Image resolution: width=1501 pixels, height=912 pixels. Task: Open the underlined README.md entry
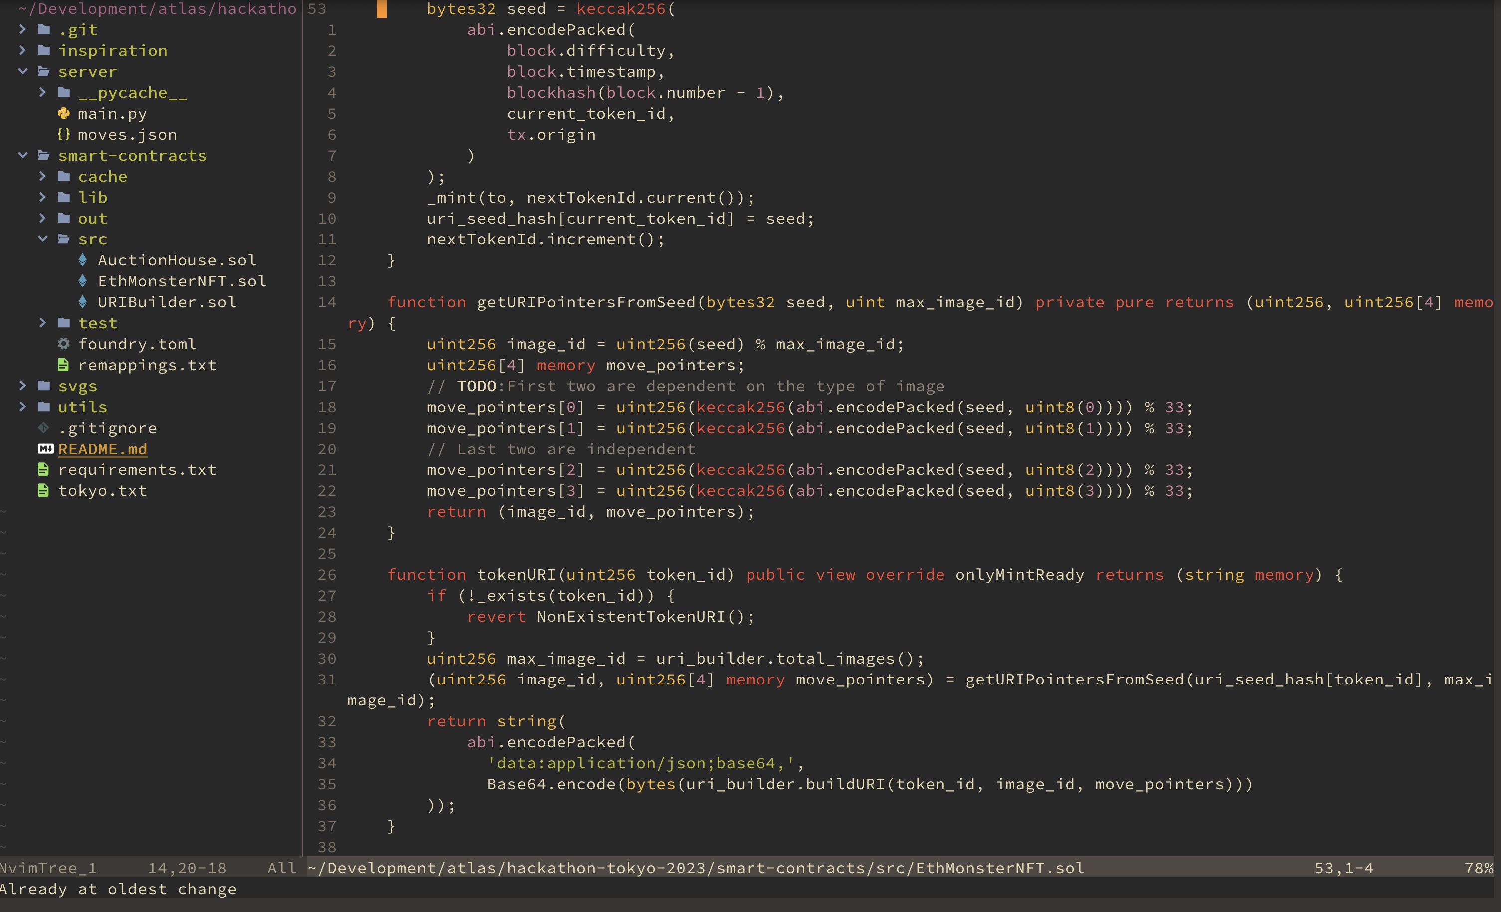(x=102, y=449)
